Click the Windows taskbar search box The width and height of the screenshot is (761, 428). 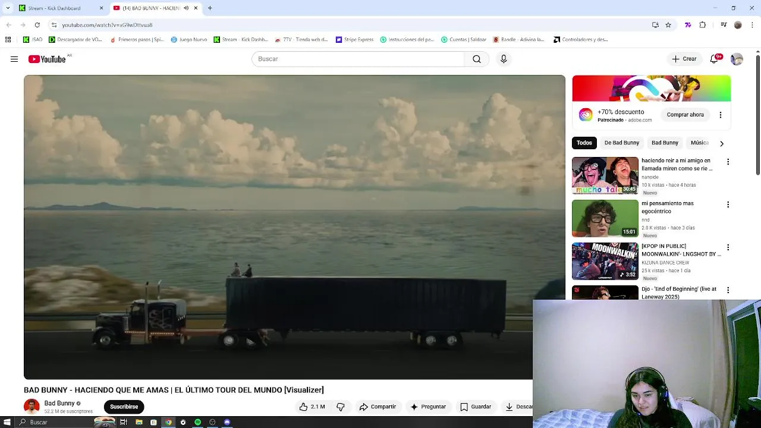(54, 422)
